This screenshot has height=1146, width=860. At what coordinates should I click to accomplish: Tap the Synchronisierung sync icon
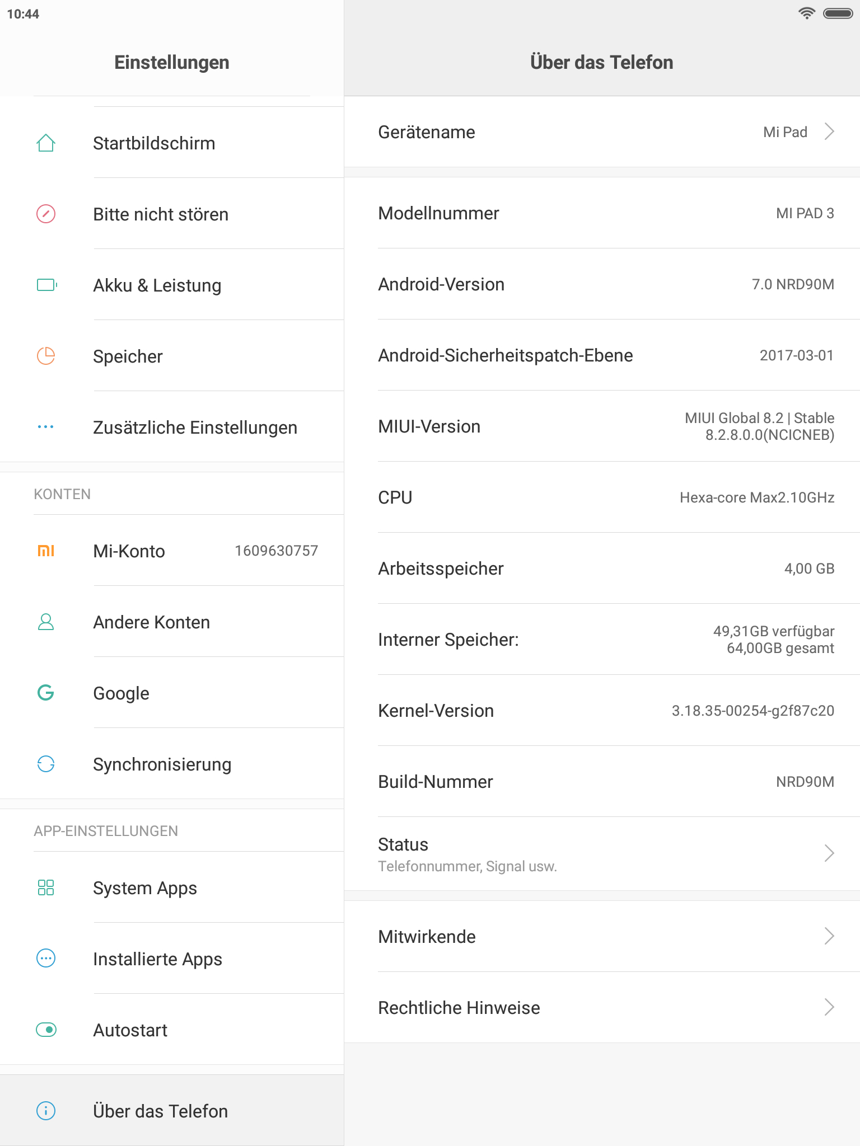[x=46, y=764]
